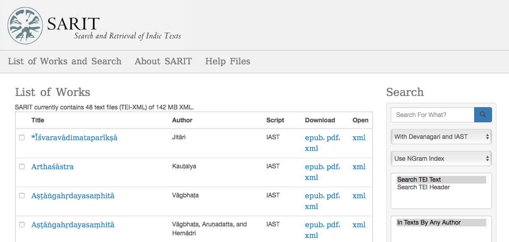Download the epub of *Īśvaravādimataparīkṣā
Image resolution: width=509 pixels, height=242 pixels.
[x=314, y=138]
